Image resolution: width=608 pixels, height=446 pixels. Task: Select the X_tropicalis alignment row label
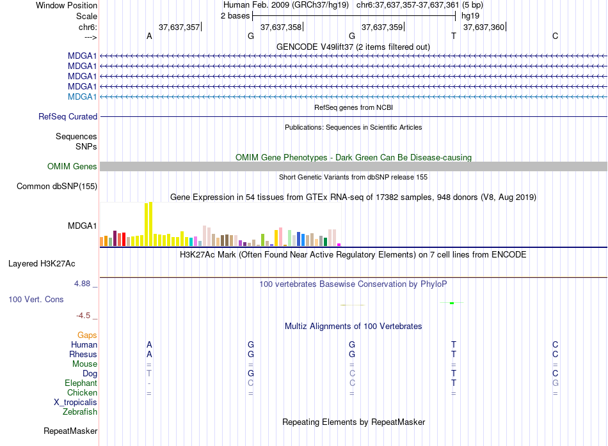pyautogui.click(x=76, y=403)
